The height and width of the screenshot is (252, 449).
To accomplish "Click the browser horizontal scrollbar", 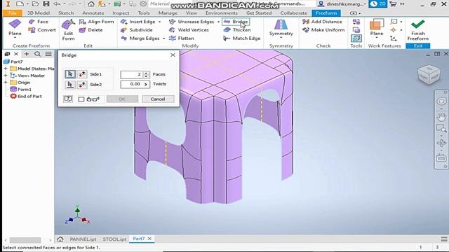I will (25, 240).
